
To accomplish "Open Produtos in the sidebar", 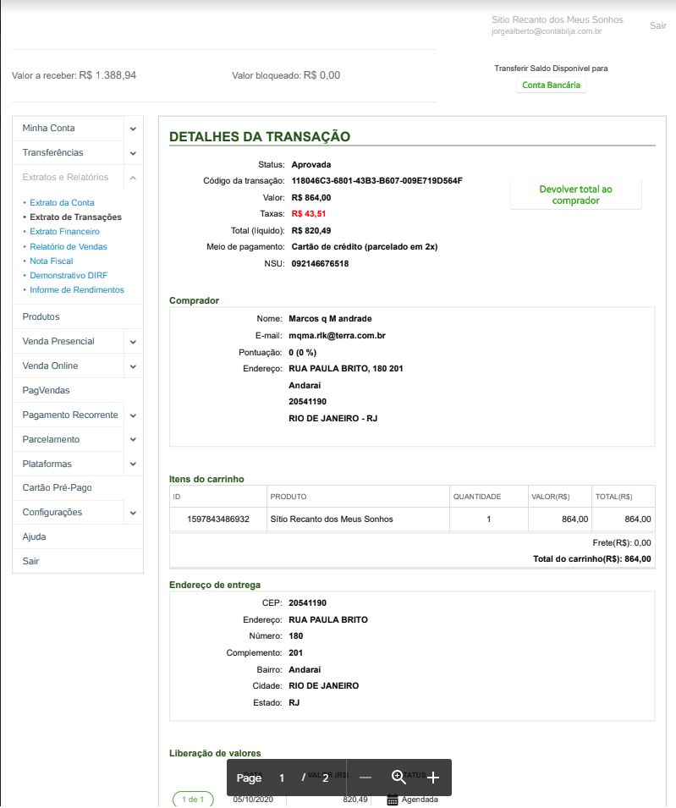I will [41, 317].
